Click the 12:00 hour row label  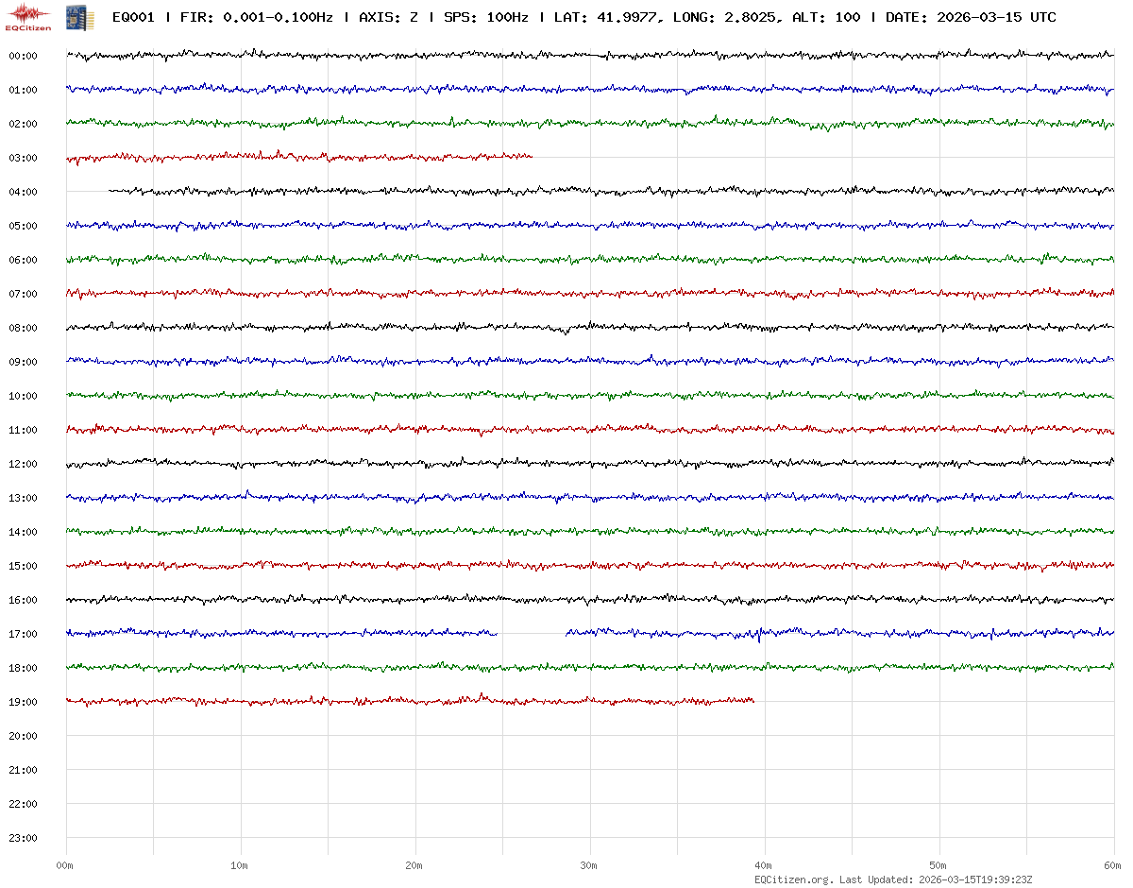23,464
